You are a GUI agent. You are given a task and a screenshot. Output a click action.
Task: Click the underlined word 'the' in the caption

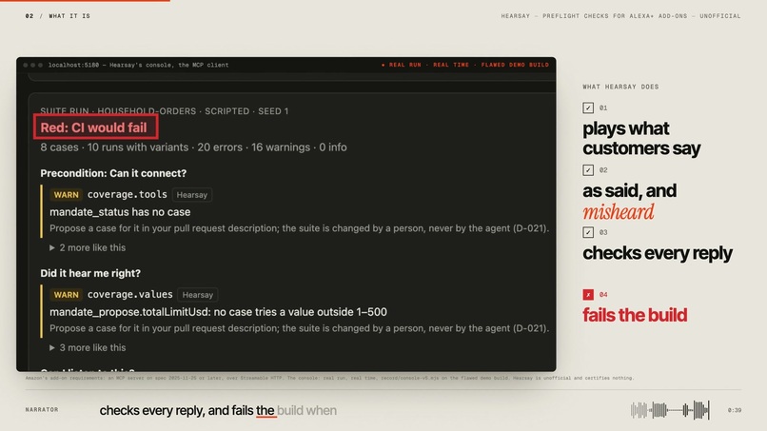pyautogui.click(x=265, y=410)
